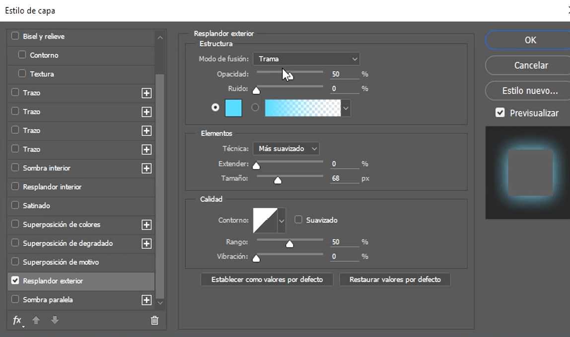Image resolution: width=570 pixels, height=337 pixels.
Task: Expand the gradient preset picker arrow
Action: pyautogui.click(x=346, y=108)
